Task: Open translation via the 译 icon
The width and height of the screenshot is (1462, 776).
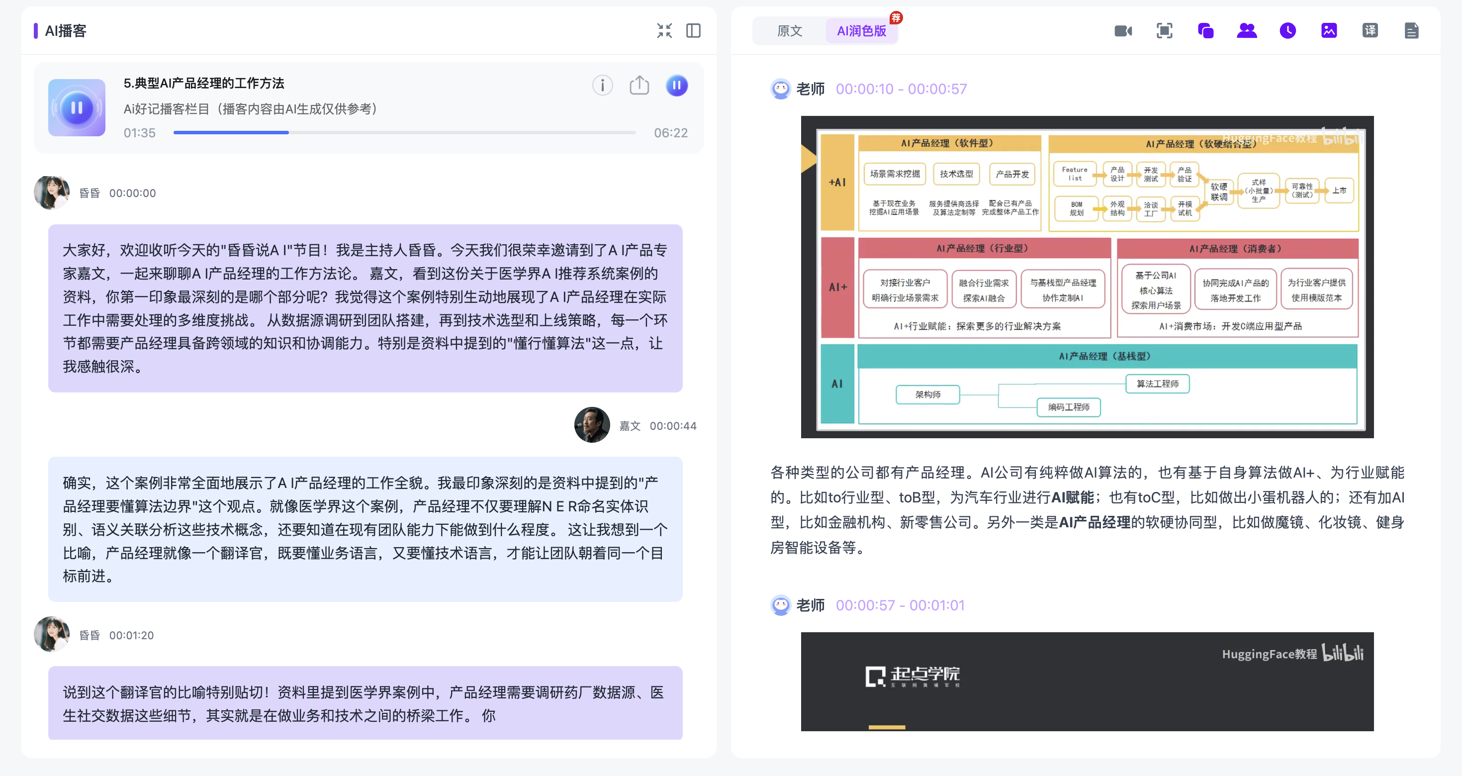Action: [x=1370, y=31]
